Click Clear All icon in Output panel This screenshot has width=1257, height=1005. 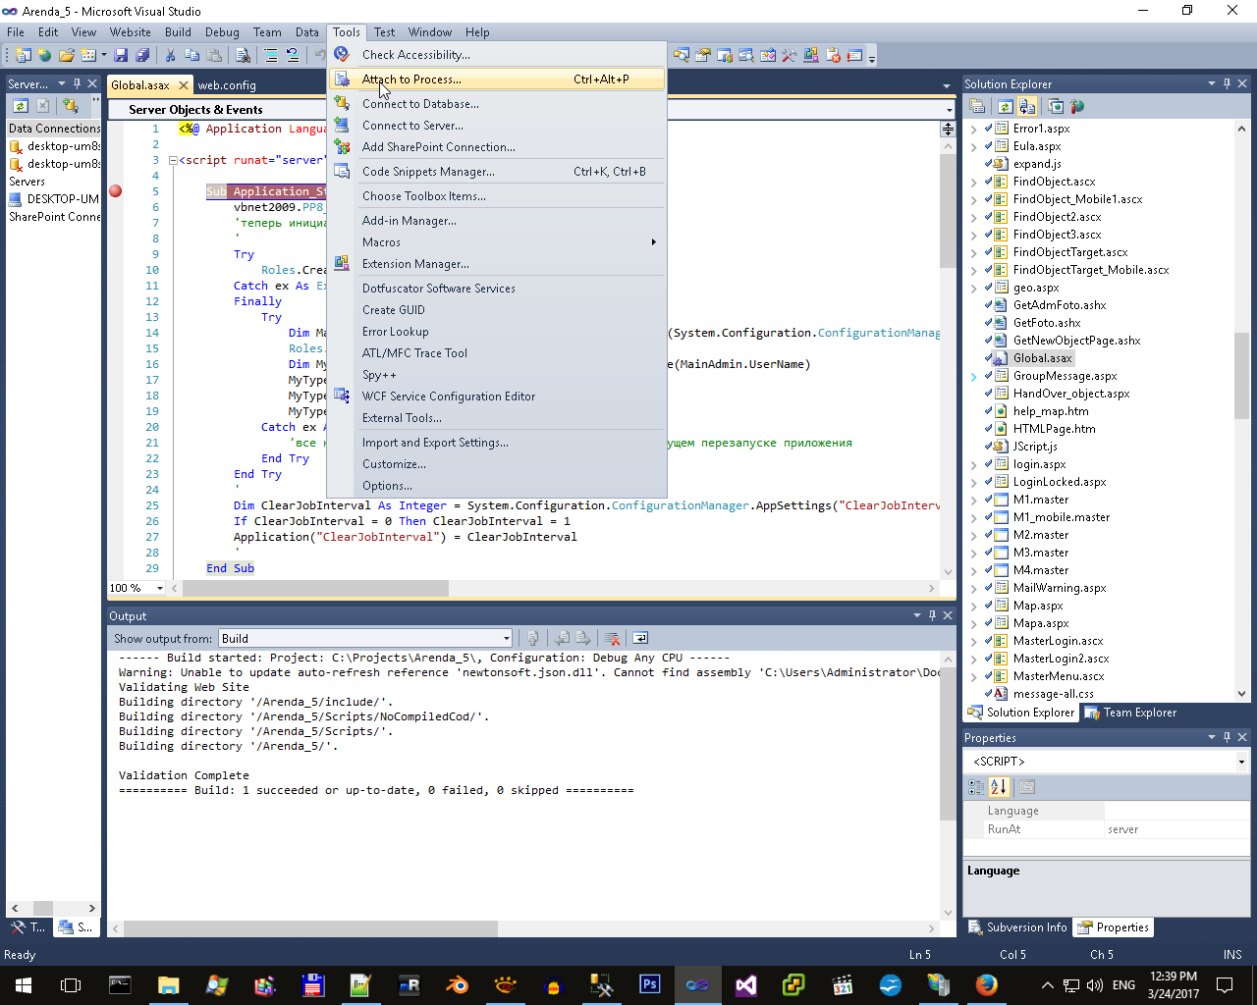click(x=612, y=638)
